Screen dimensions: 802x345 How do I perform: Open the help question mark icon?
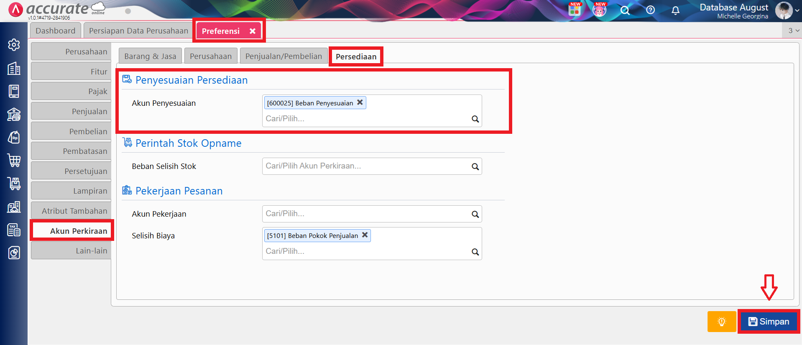point(650,10)
